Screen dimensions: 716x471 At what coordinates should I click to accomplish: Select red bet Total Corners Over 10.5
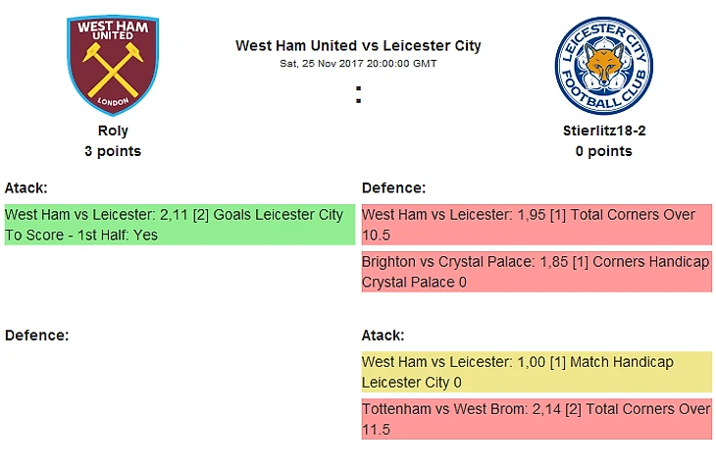pos(537,225)
